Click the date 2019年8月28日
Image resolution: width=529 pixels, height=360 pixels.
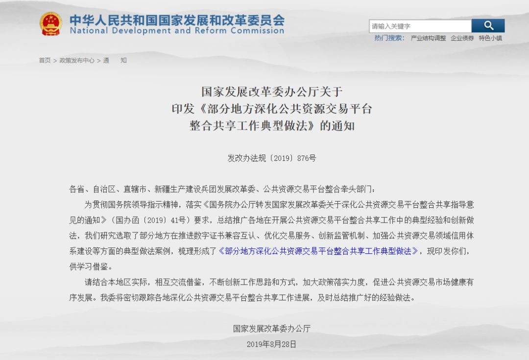[x=271, y=344]
